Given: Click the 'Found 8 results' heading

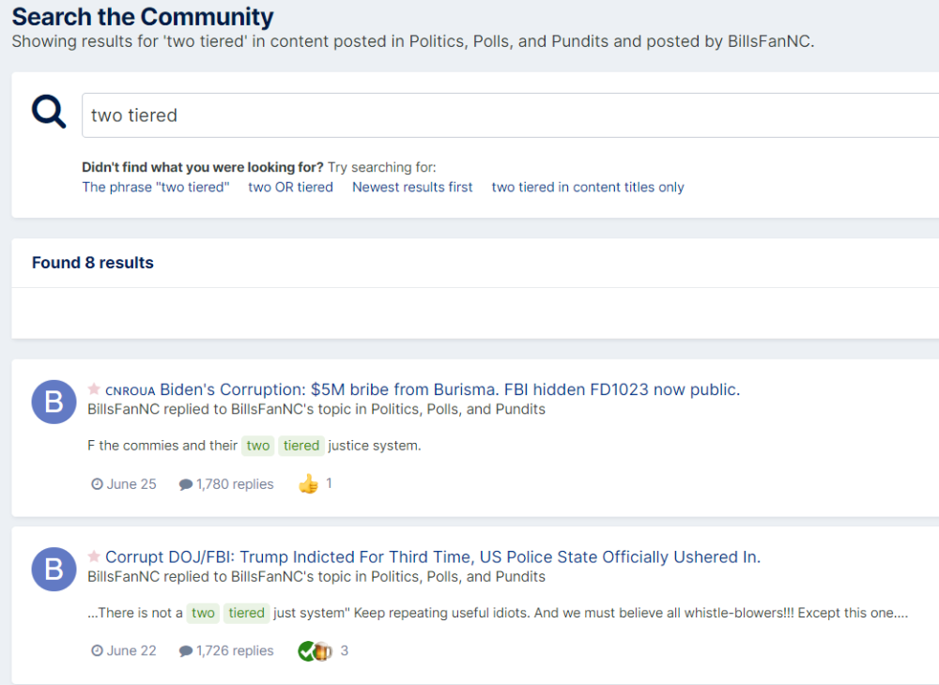Looking at the screenshot, I should 93,263.
